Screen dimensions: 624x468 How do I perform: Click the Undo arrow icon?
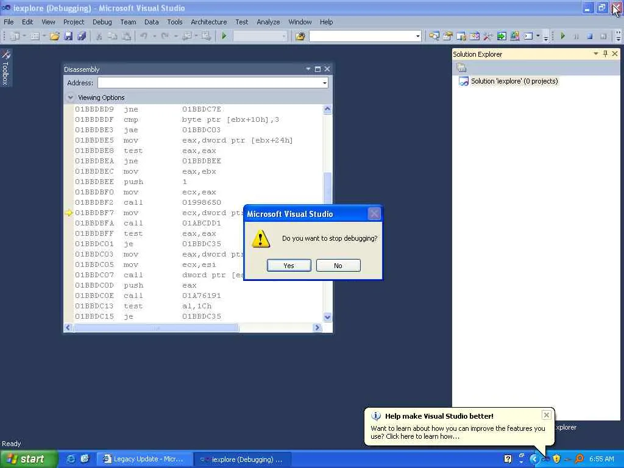pos(144,36)
